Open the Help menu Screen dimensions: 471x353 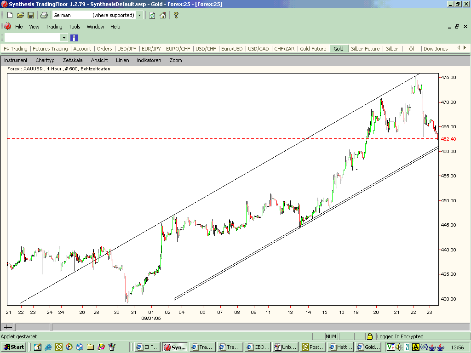point(115,27)
